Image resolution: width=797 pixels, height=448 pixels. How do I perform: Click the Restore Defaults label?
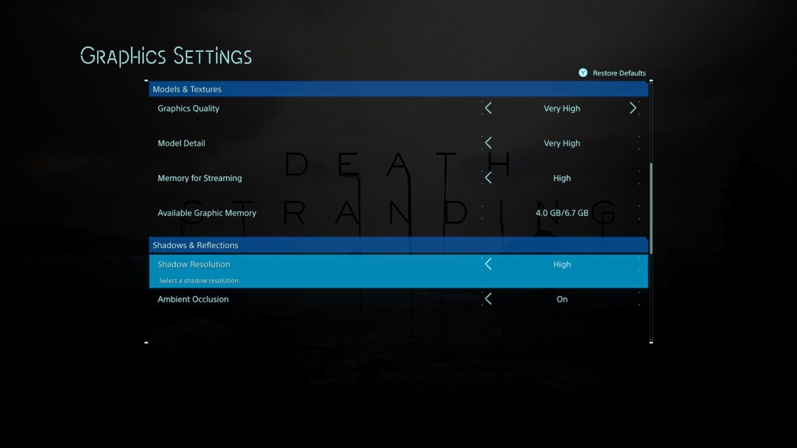619,73
